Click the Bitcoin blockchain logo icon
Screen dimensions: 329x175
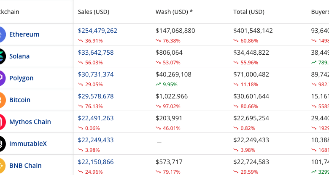coord(2,100)
